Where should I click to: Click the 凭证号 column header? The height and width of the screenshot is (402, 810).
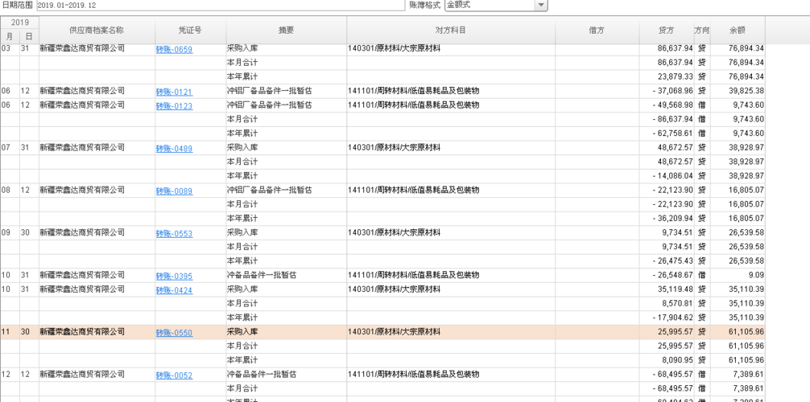coord(190,30)
